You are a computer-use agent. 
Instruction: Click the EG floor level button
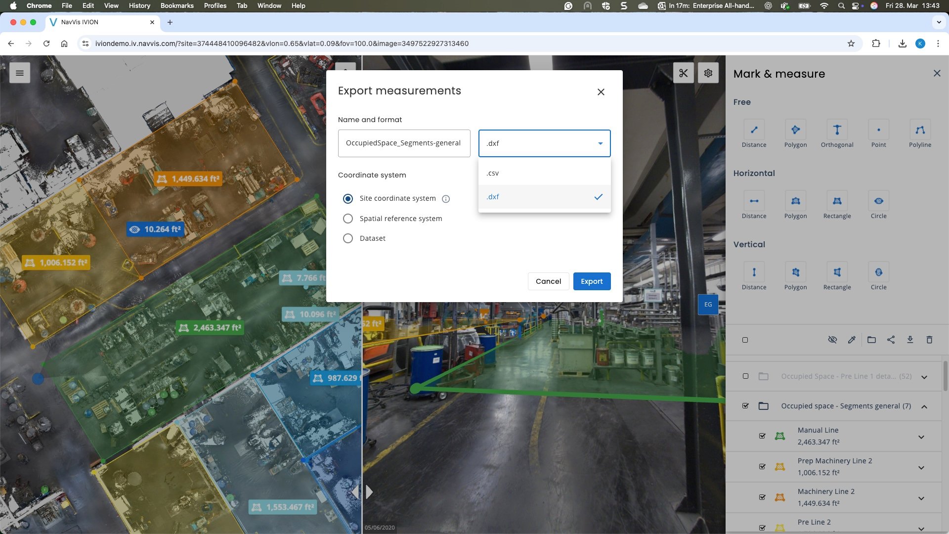pos(708,305)
